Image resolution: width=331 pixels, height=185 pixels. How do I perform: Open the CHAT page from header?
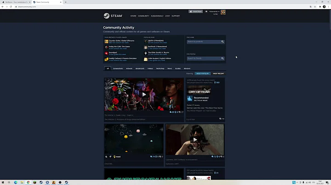[167, 16]
